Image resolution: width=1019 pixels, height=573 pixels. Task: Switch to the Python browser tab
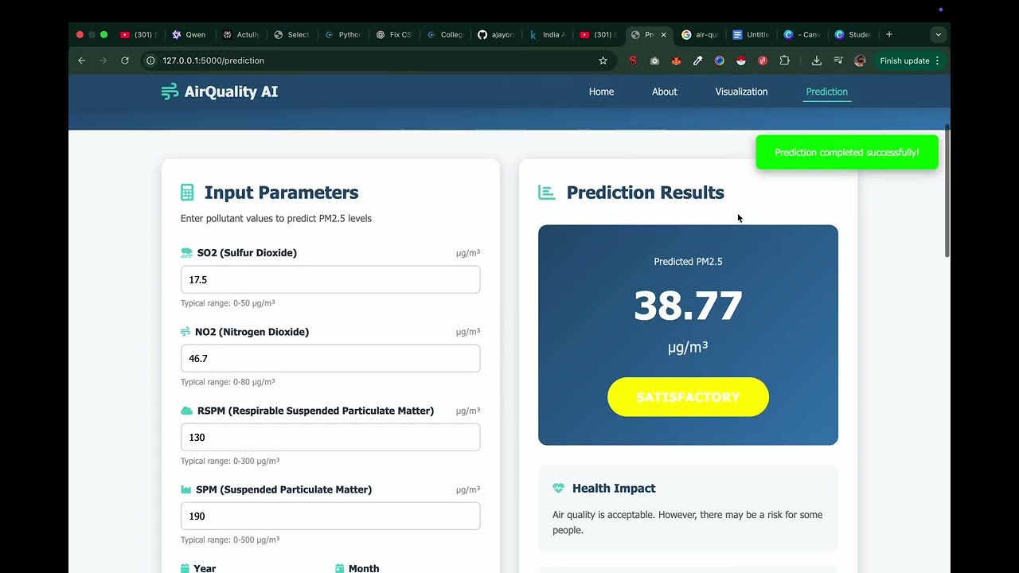(x=342, y=35)
